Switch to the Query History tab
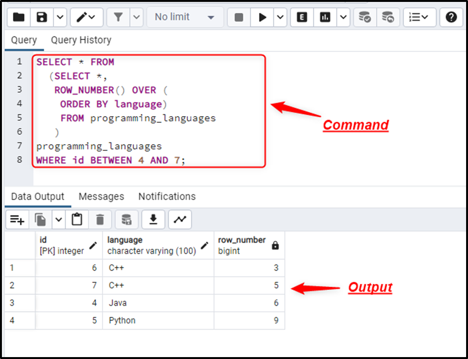The height and width of the screenshot is (359, 468). [80, 40]
